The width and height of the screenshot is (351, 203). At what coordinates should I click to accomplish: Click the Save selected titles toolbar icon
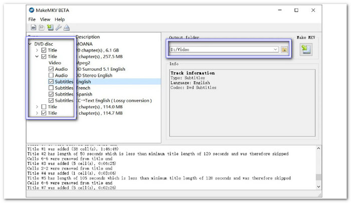pos(49,28)
